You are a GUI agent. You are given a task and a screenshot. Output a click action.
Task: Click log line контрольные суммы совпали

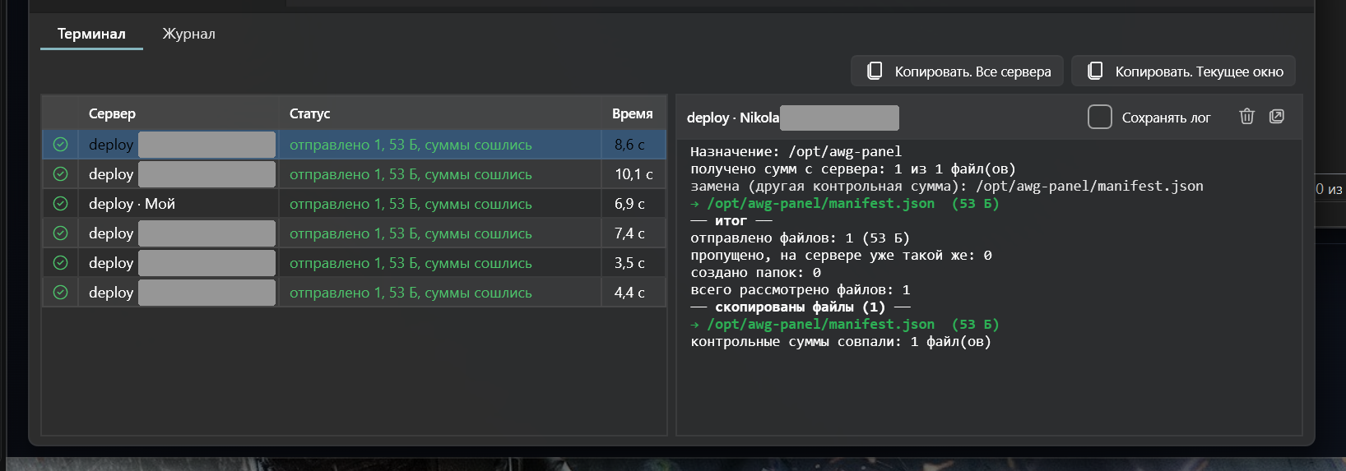(841, 341)
